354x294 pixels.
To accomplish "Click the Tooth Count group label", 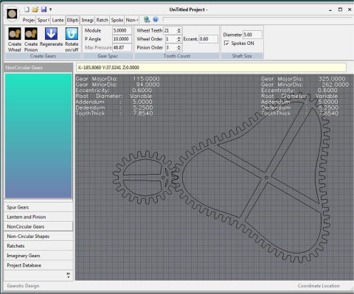I will tap(177, 56).
